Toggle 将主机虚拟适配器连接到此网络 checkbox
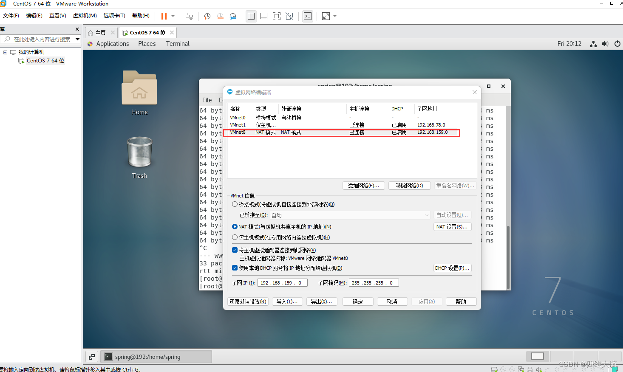 click(235, 250)
